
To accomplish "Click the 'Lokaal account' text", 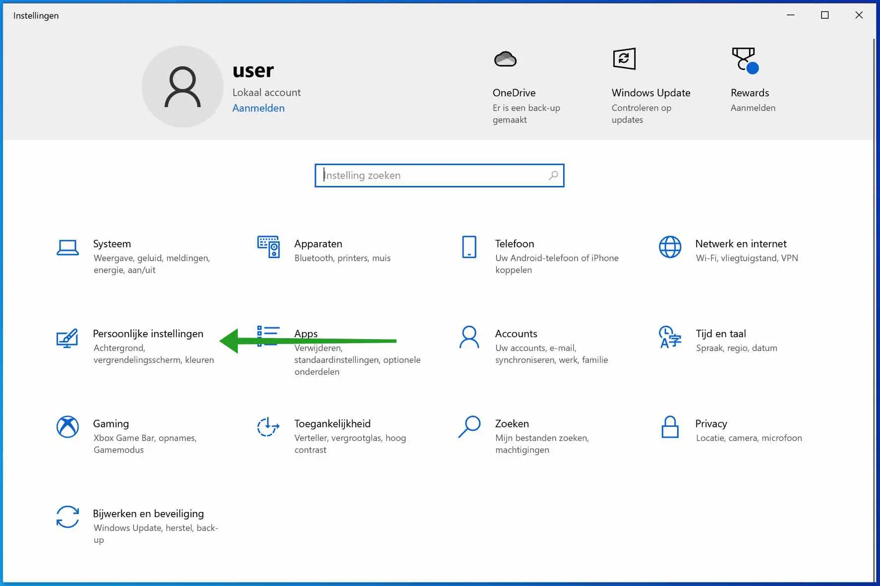I will [x=267, y=93].
